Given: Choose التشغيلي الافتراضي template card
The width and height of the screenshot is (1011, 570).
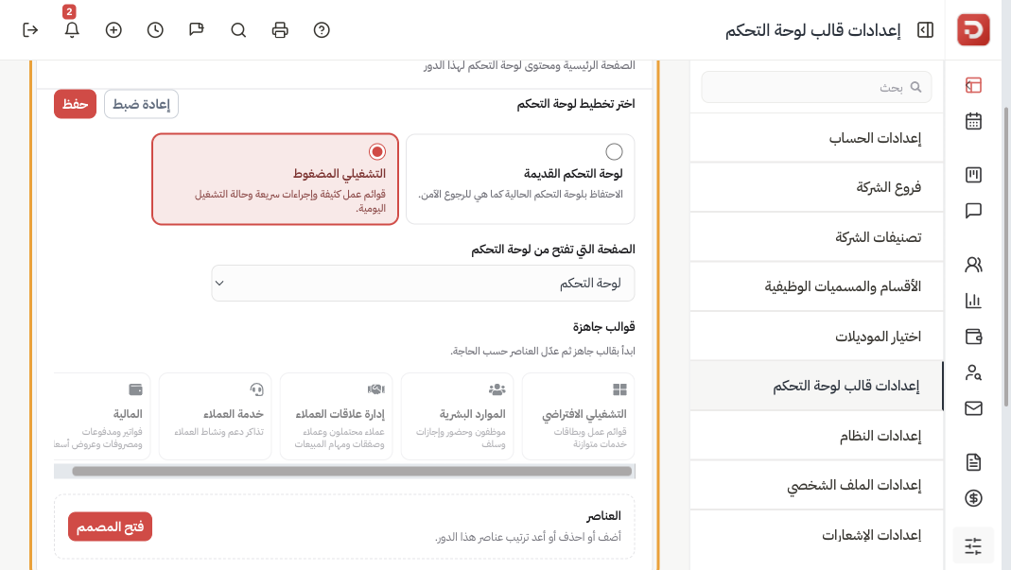Looking at the screenshot, I should point(579,416).
